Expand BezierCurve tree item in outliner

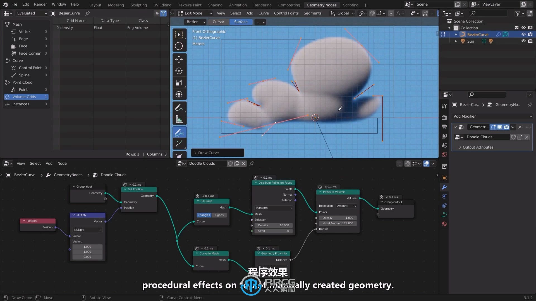pos(456,35)
